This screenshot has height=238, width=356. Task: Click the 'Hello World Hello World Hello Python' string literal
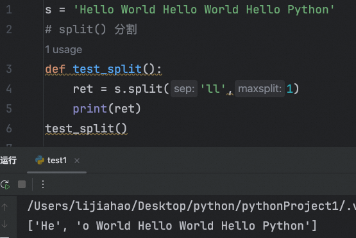coord(204,10)
